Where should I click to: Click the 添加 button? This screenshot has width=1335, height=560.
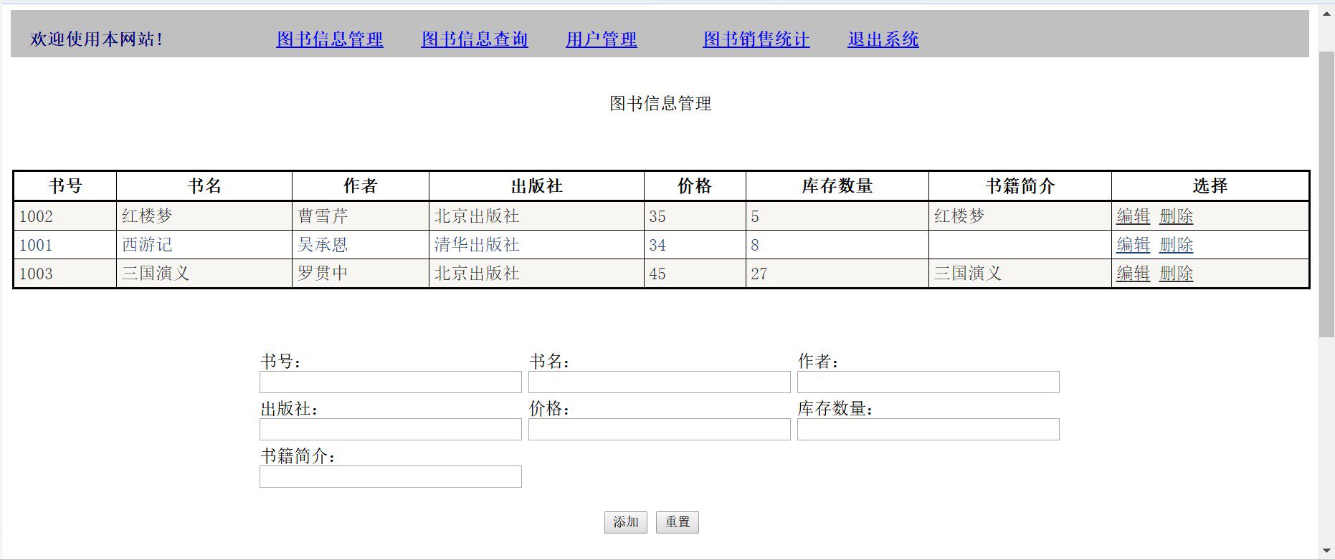click(x=626, y=522)
